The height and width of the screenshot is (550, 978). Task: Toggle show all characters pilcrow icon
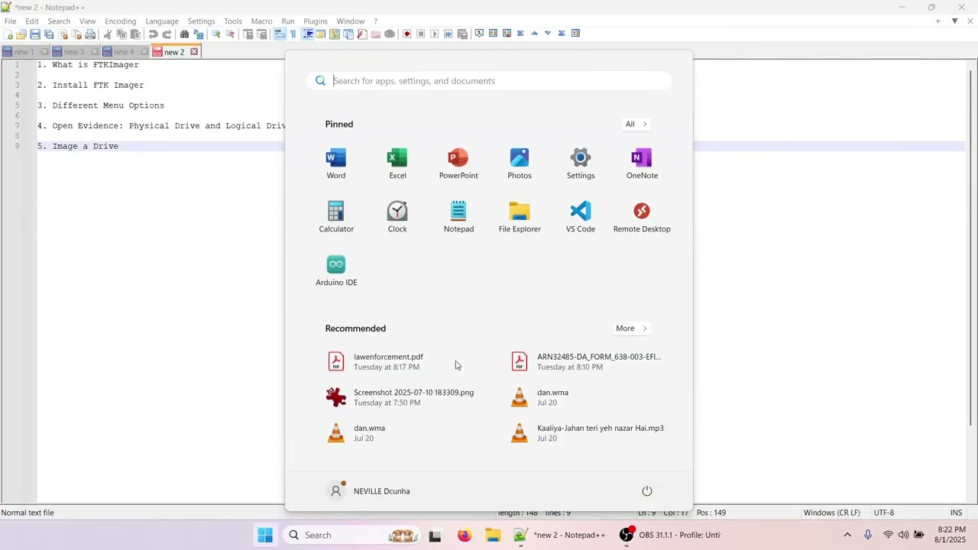[293, 34]
